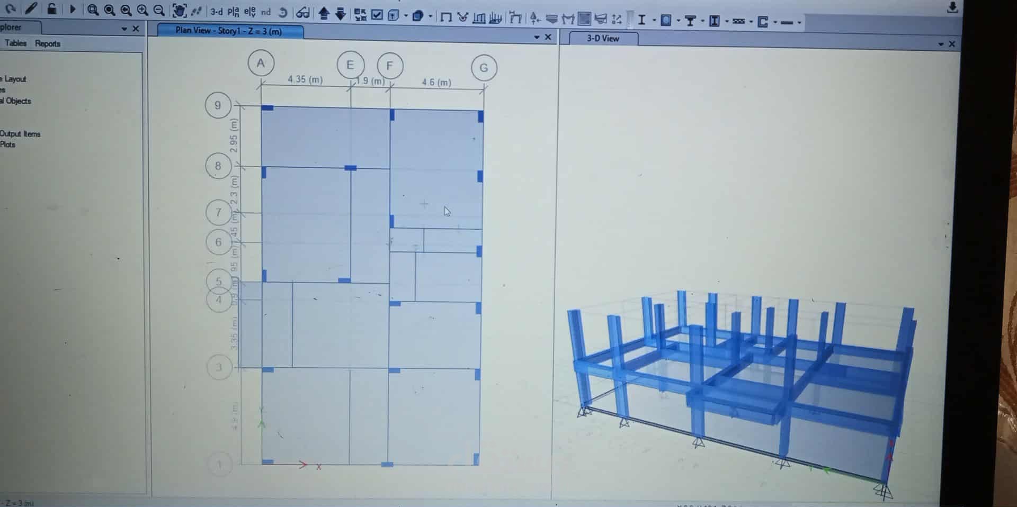1017x507 pixels.
Task: Click the force diagram icon
Action: tap(495, 19)
